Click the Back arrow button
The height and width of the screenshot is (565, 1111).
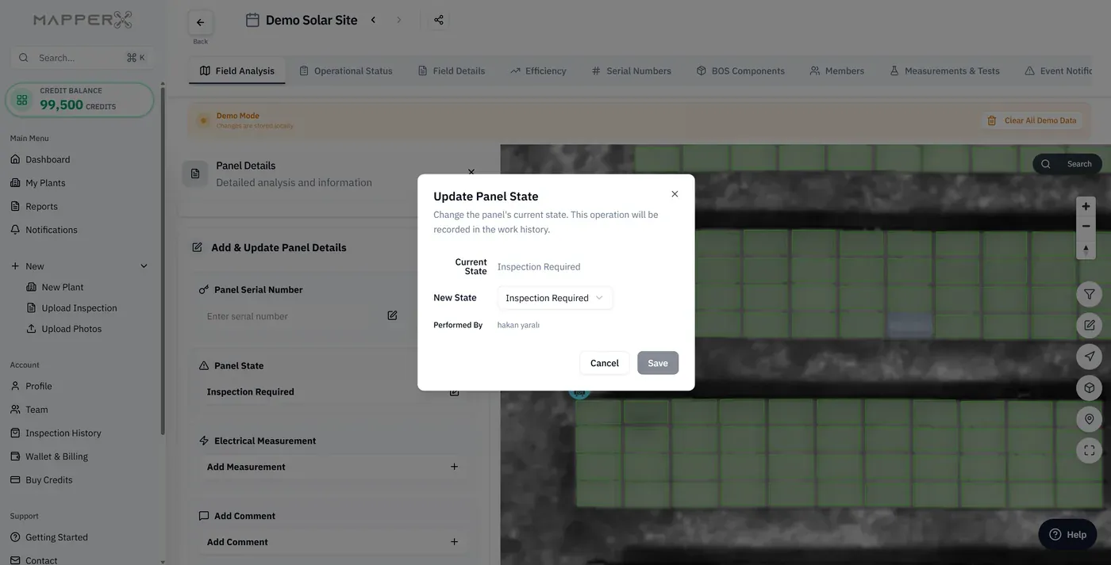[200, 22]
